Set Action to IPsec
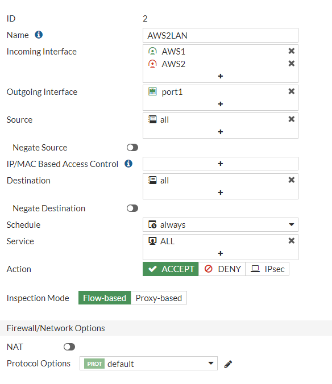332x384 pixels. (267, 269)
